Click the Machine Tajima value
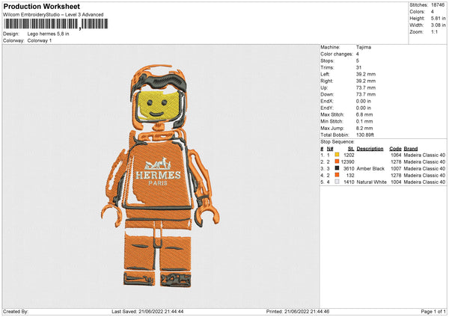This screenshot has height=317, width=449. (x=364, y=47)
